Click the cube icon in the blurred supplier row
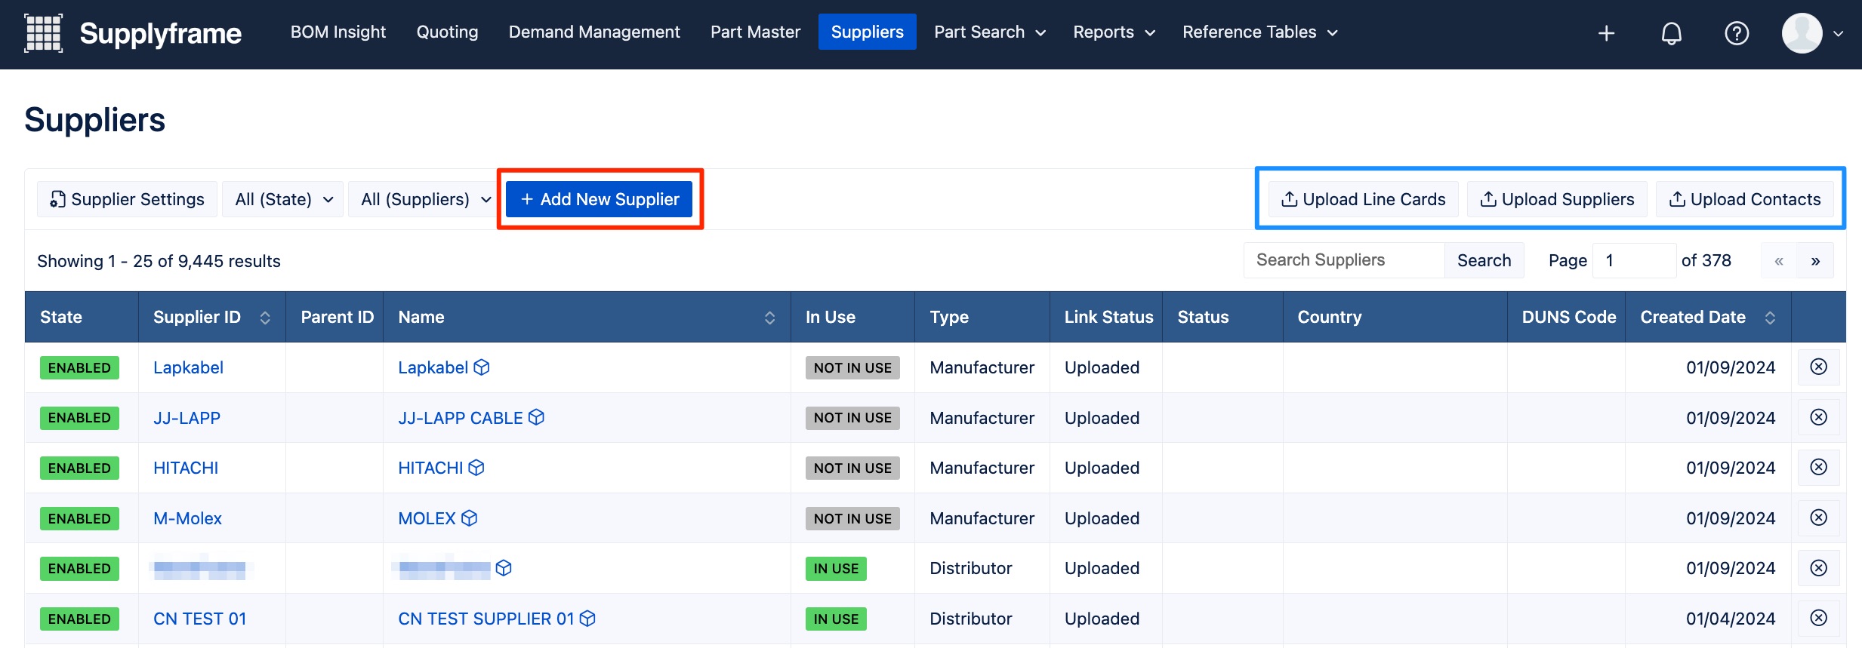This screenshot has height=648, width=1862. click(x=504, y=568)
